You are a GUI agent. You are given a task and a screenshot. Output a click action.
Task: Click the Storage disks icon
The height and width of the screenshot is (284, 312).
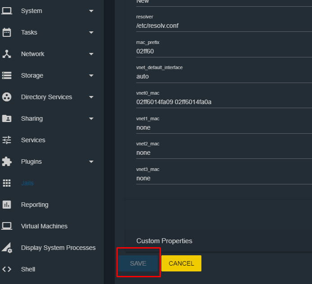point(7,75)
